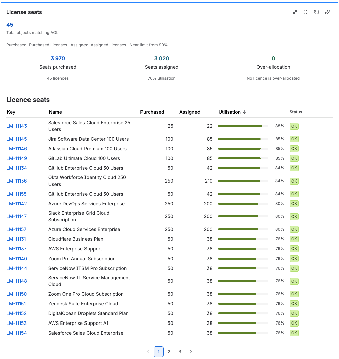Click the 3 970 Seats purchased value

pos(58,58)
